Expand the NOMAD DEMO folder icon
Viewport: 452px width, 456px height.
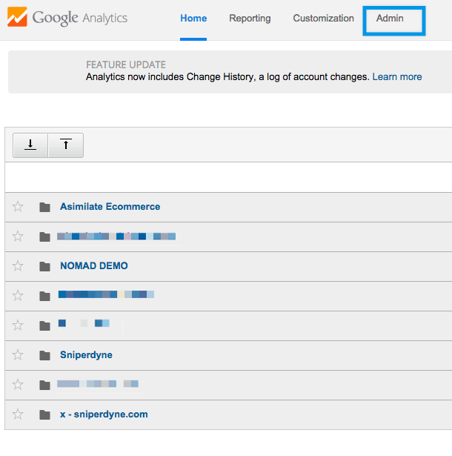point(44,266)
